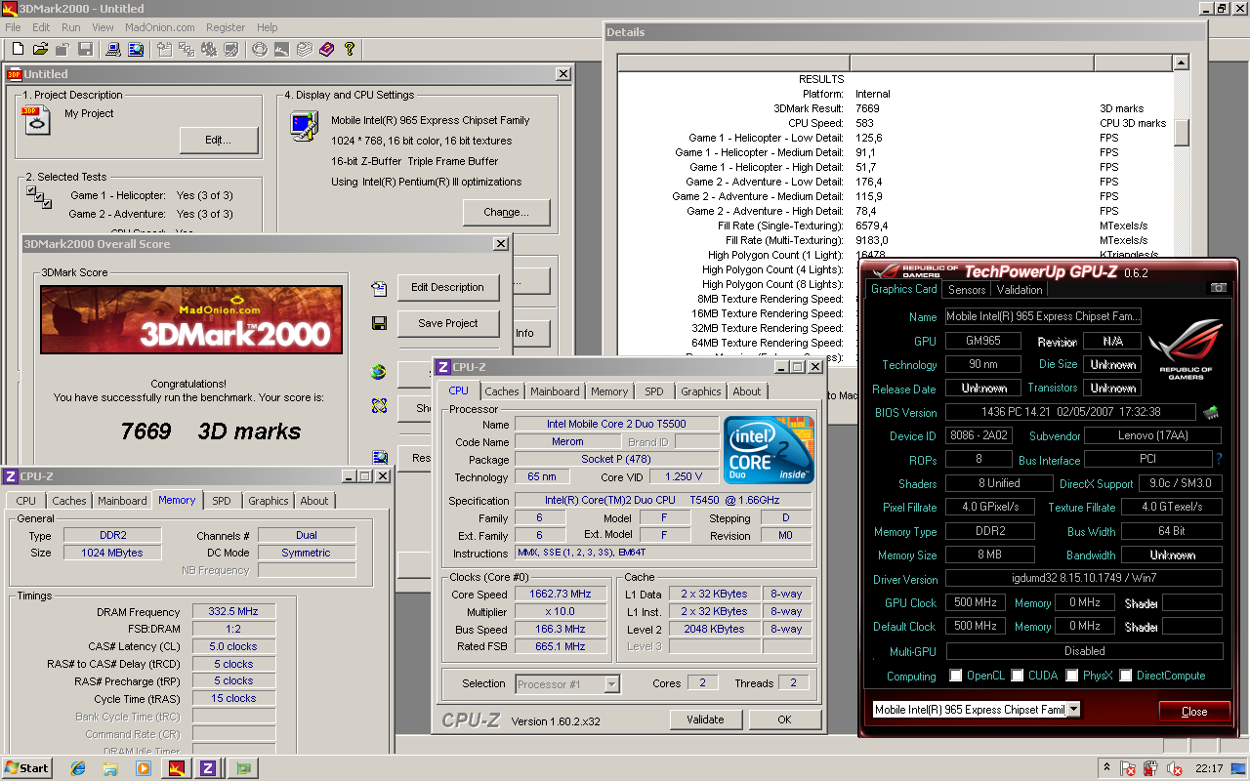Open Mainboard tab in the CPU-Z memory window

coord(122,501)
